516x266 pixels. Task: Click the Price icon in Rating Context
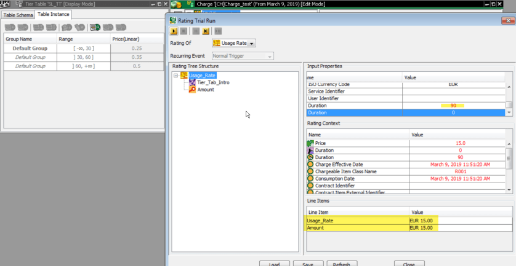coord(310,143)
